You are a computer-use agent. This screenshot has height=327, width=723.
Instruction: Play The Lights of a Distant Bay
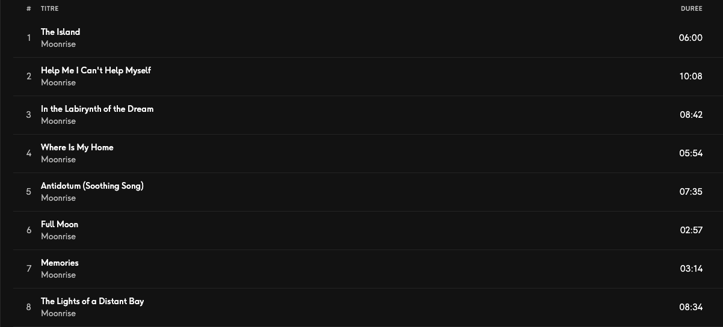(x=92, y=301)
